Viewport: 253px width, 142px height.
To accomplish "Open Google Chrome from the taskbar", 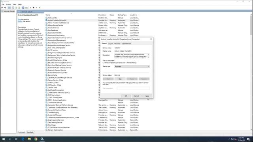I will [36, 139].
